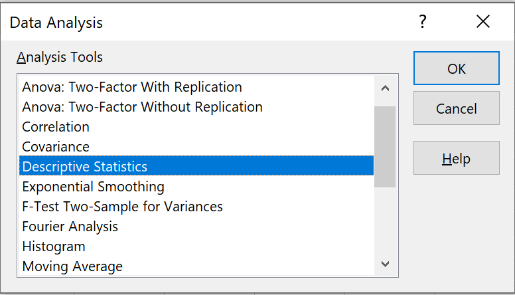Click the question mark help icon
This screenshot has width=515, height=295.
(x=422, y=22)
